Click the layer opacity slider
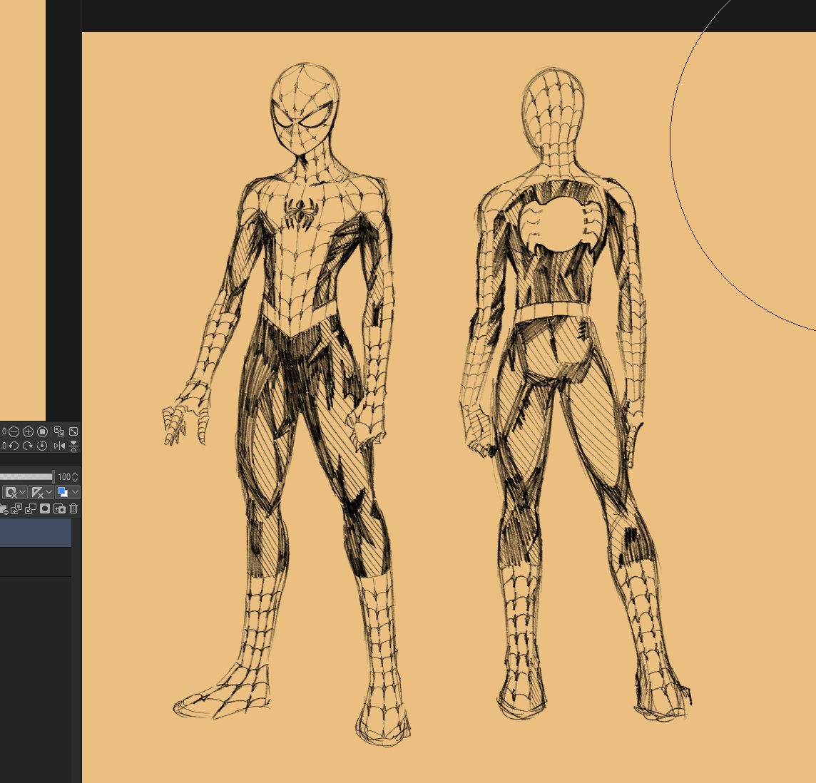The image size is (816, 783). click(26, 476)
